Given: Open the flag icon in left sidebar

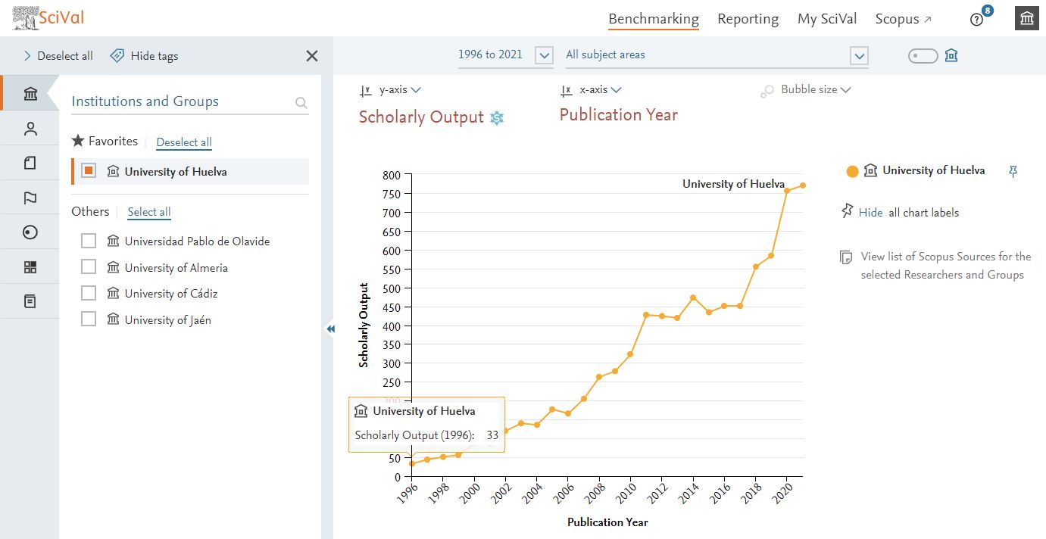Looking at the screenshot, I should point(30,198).
